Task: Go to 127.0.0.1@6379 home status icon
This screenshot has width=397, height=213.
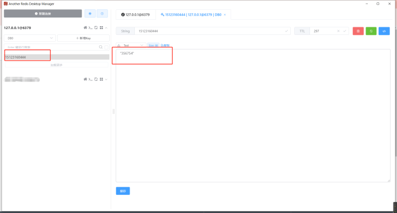Action: 85,28
